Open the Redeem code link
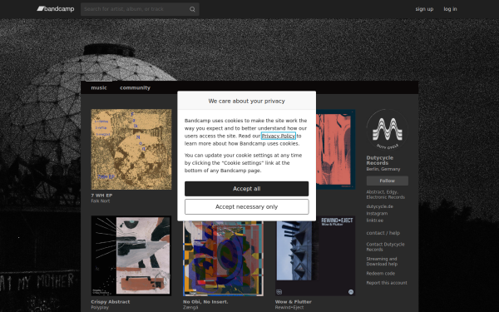 point(381,274)
